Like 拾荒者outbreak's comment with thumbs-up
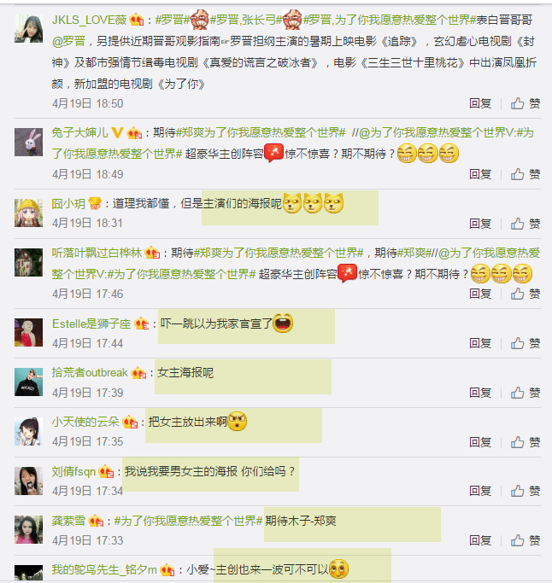Screen dimensions: 552x583 517,393
